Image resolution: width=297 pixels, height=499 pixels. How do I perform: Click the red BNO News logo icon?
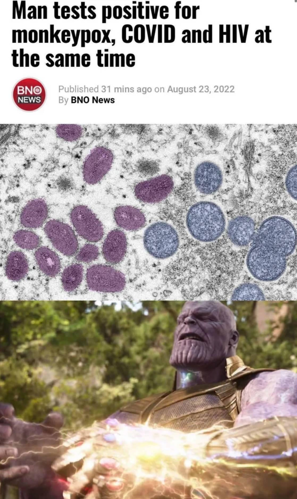(30, 94)
